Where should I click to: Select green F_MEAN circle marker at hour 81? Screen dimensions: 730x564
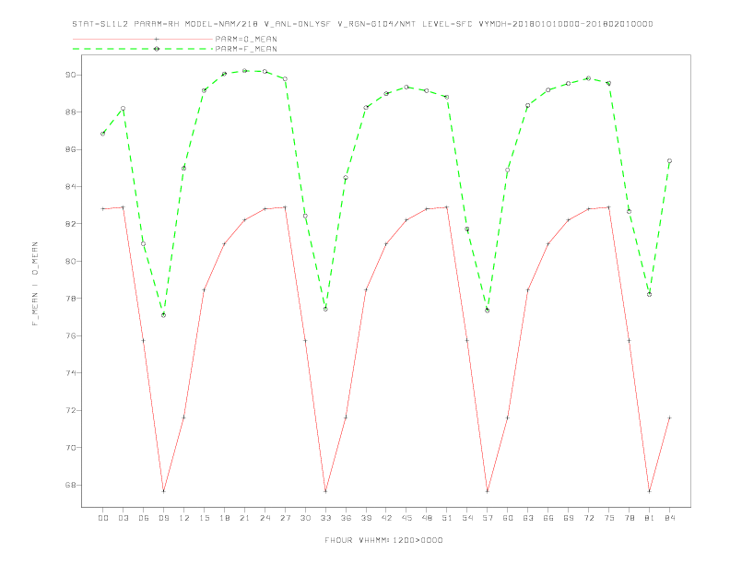[650, 294]
